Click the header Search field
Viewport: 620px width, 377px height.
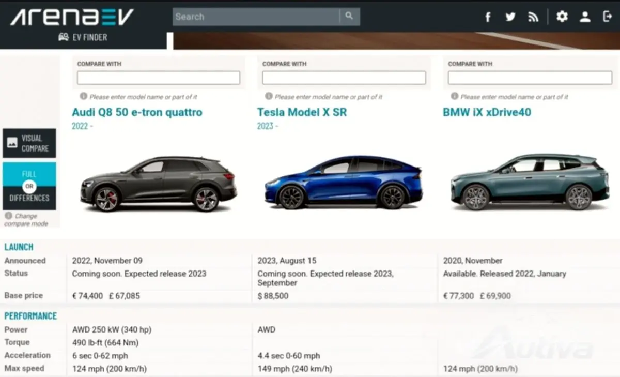point(256,17)
